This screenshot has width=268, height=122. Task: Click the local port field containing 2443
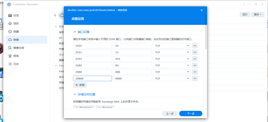tap(92, 59)
